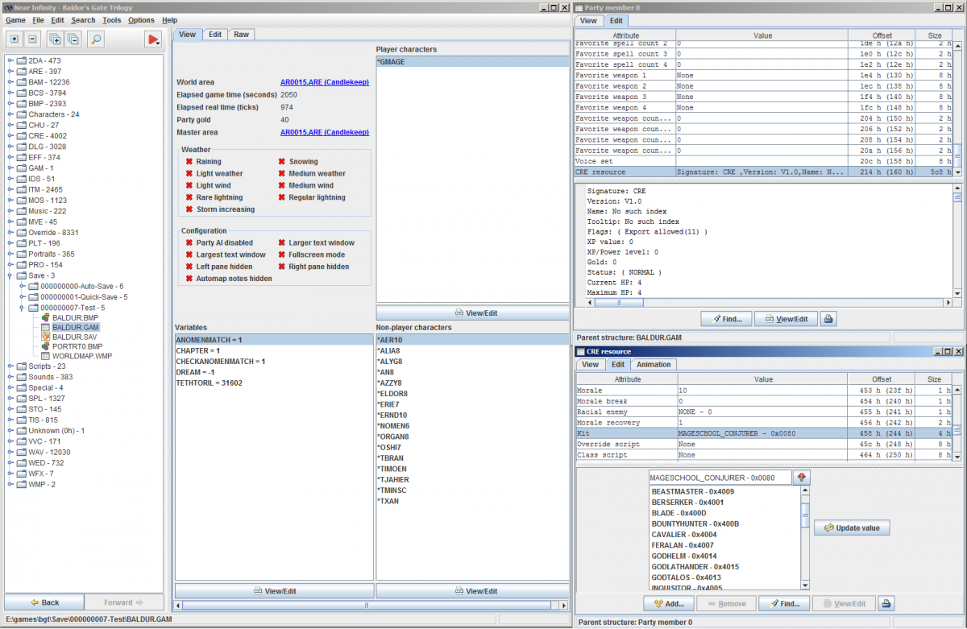Expand the DLG - 3028 folder node

[10, 147]
